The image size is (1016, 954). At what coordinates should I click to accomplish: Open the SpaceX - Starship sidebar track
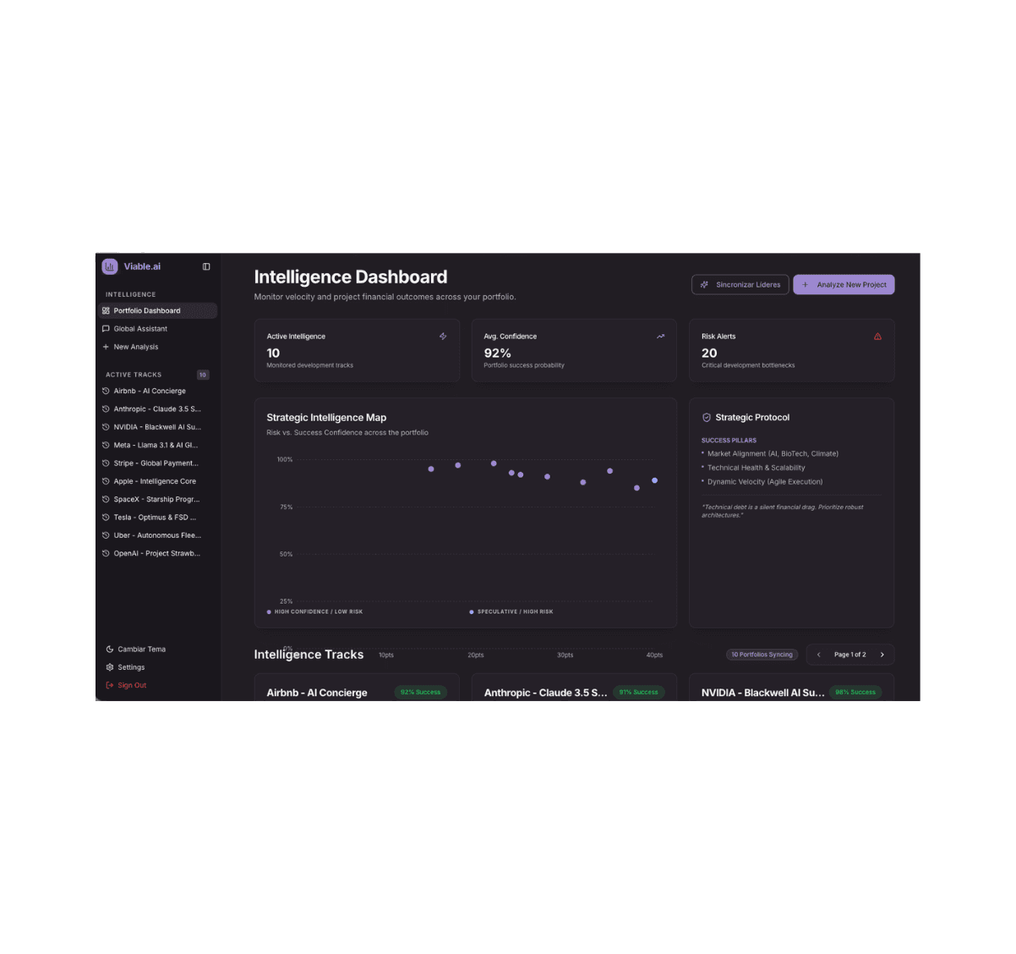point(157,499)
